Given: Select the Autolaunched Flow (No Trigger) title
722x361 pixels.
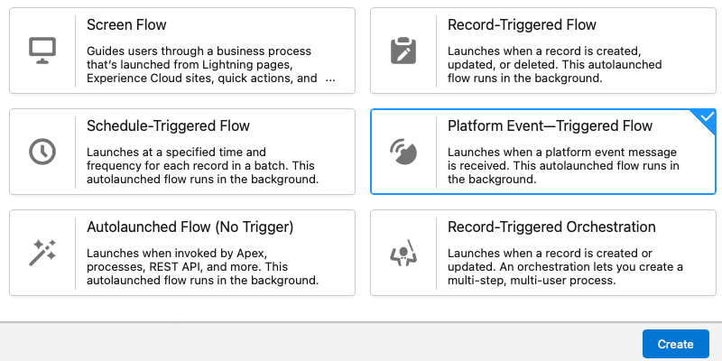Looking at the screenshot, I should point(190,227).
